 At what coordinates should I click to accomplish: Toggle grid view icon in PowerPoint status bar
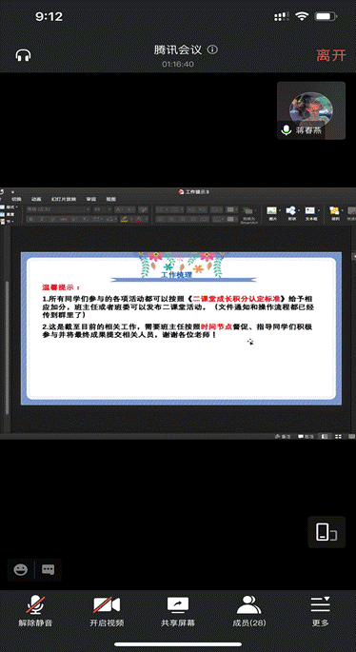point(338,437)
